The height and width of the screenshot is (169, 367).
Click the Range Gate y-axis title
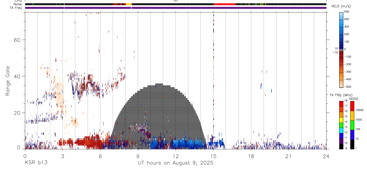tap(8, 81)
